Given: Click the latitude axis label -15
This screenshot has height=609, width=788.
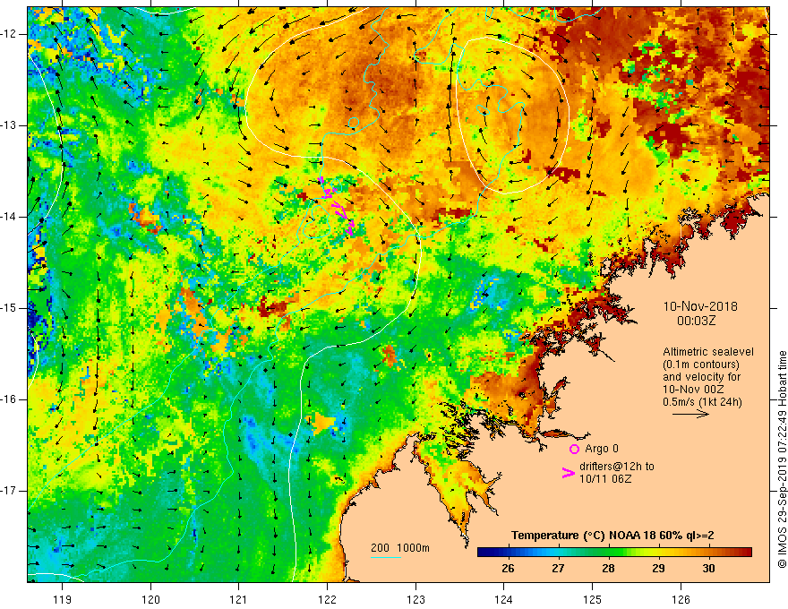Looking at the screenshot, I should point(10,308).
